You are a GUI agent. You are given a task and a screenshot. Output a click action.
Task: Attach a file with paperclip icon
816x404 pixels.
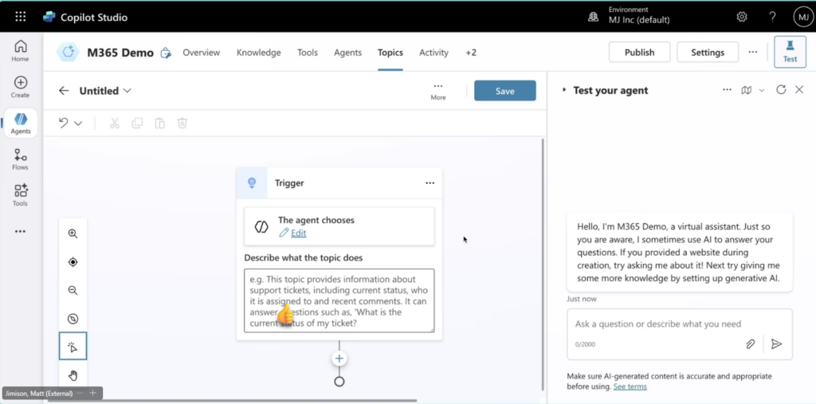(751, 344)
